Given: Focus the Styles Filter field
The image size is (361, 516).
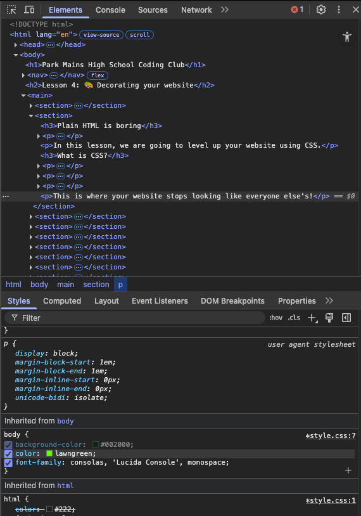Looking at the screenshot, I should click(x=135, y=318).
